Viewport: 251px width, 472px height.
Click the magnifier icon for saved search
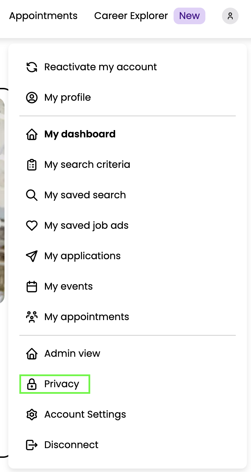32,195
